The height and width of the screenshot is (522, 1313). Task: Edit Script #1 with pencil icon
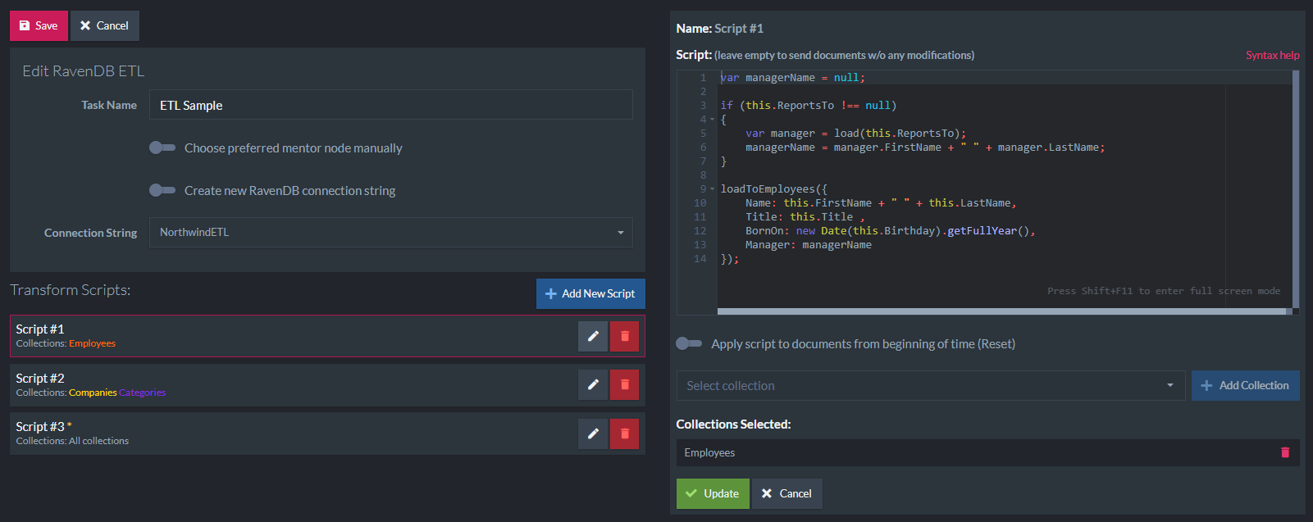592,336
